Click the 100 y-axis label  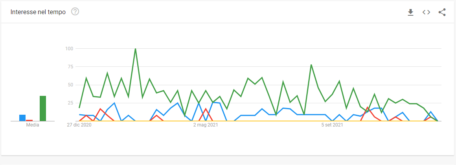coord(70,49)
